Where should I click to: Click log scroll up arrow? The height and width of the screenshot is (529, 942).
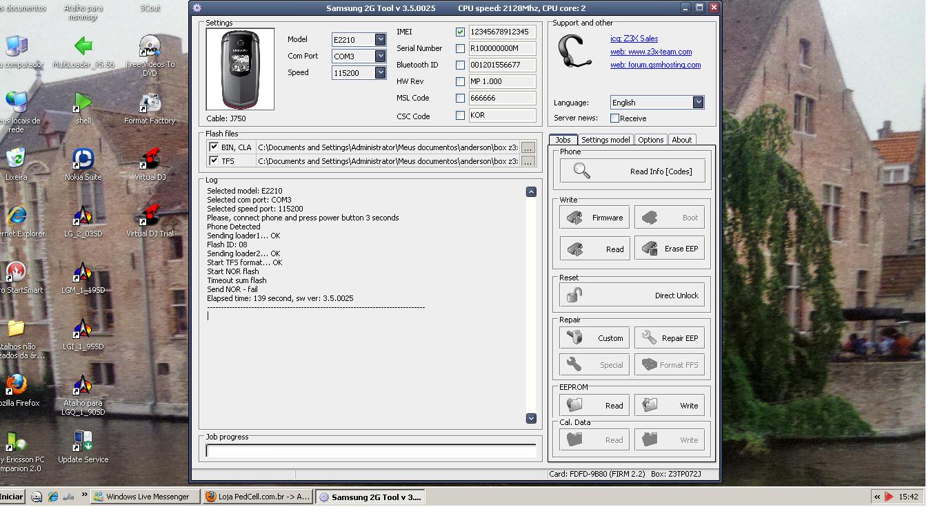pyautogui.click(x=531, y=191)
